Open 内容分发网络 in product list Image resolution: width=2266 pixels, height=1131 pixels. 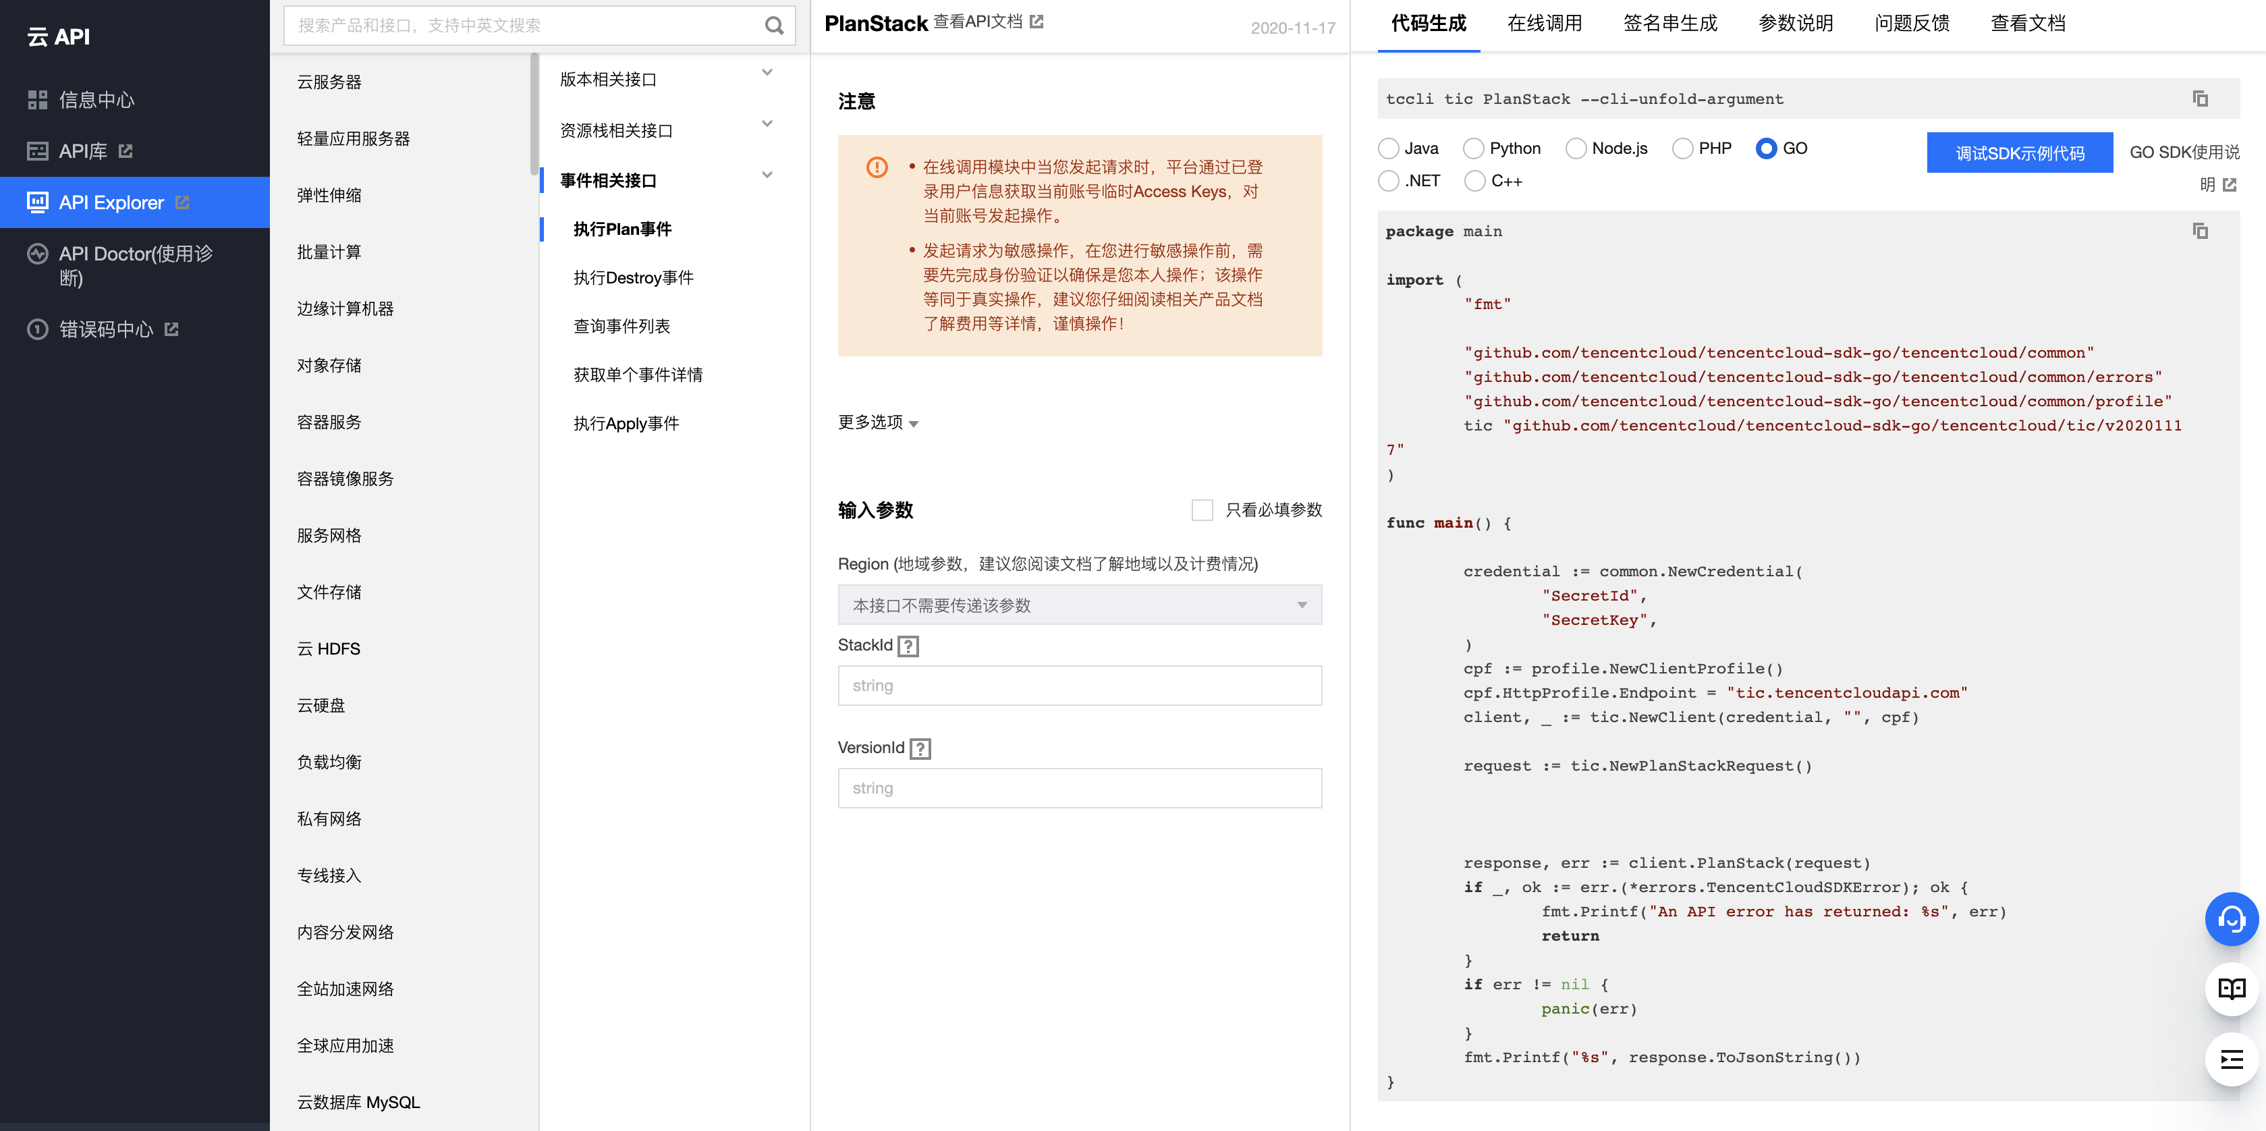[345, 932]
